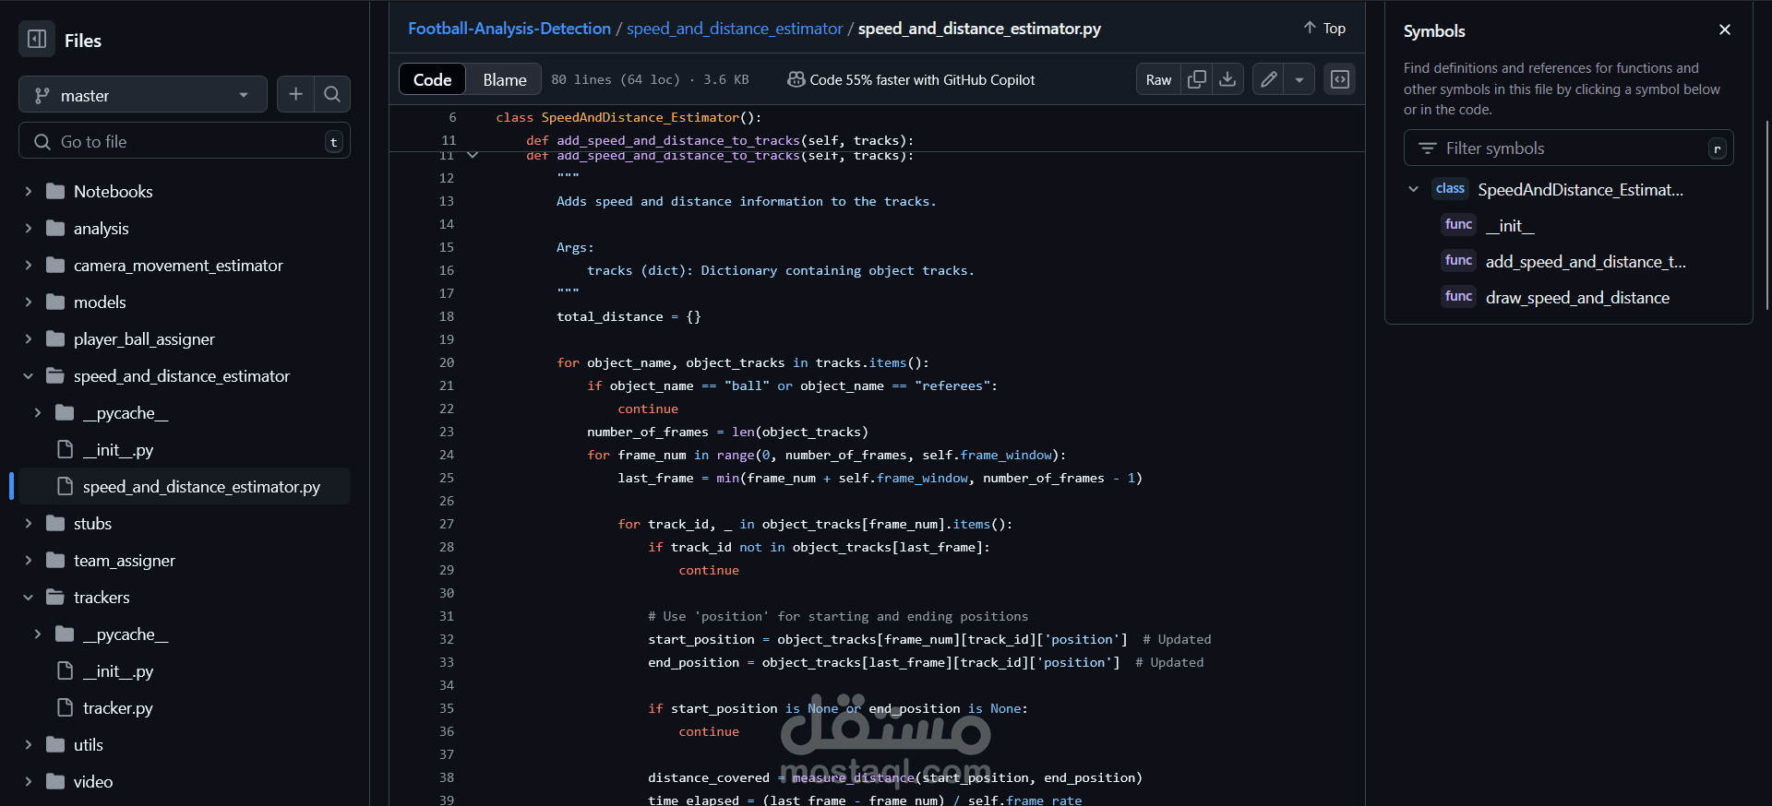Click total_distance variable on line 18

(x=609, y=316)
